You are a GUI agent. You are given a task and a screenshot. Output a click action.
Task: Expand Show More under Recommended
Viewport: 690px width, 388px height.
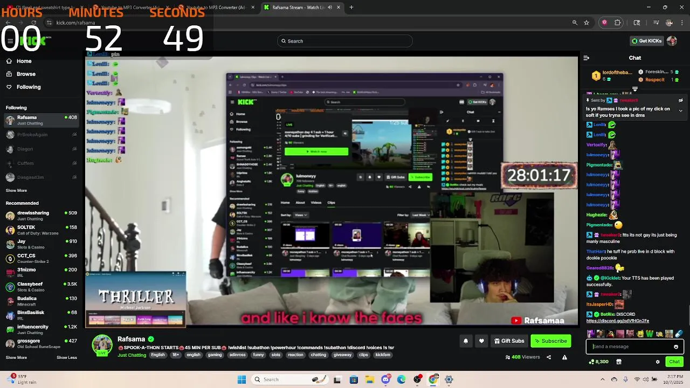(16, 357)
